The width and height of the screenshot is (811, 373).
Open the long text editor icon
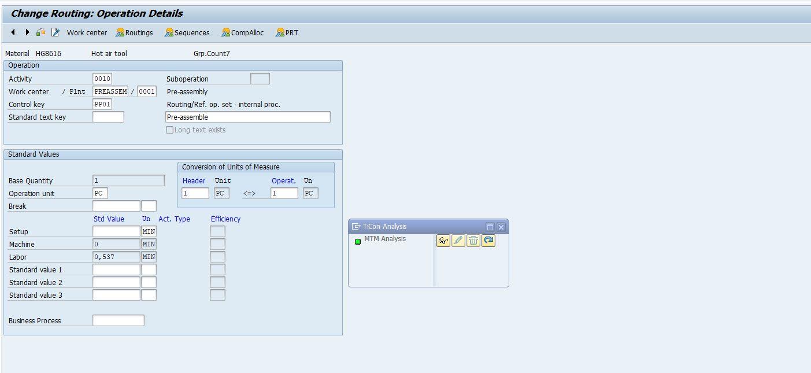[x=55, y=32]
